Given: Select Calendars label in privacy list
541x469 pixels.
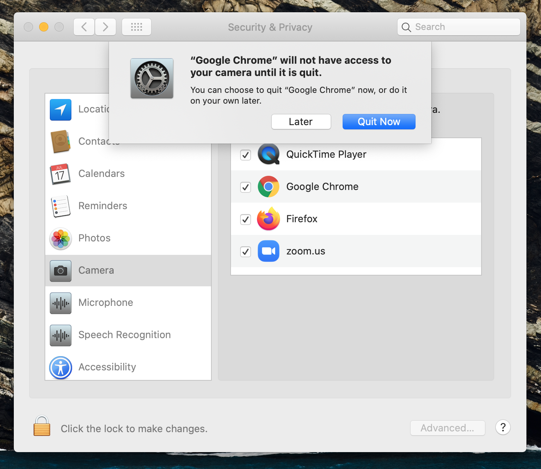Looking at the screenshot, I should tap(102, 173).
